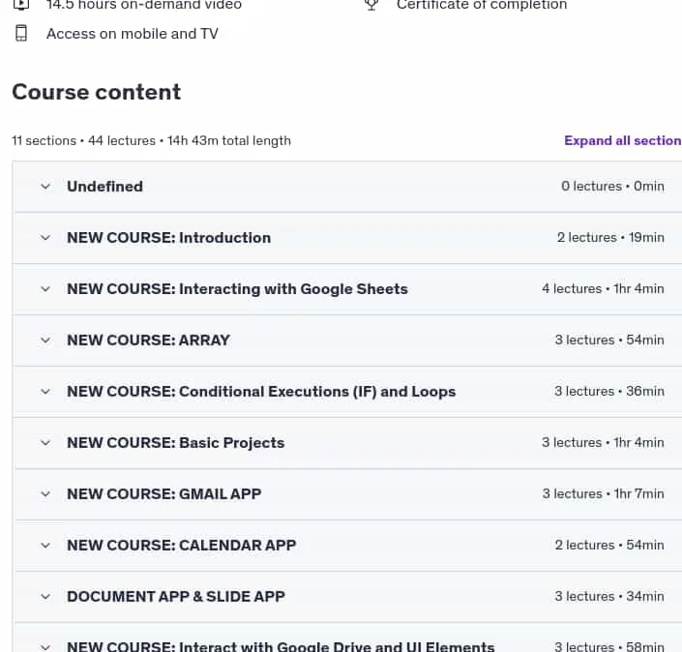The width and height of the screenshot is (682, 652).
Task: Expand the NEW COURSE: ARRAY chevron
Action: point(45,341)
